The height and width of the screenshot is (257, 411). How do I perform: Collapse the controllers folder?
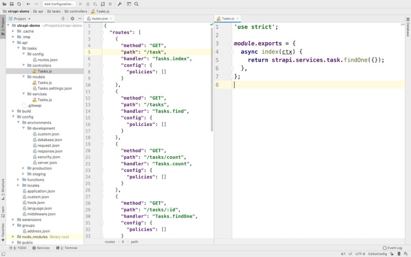(x=23, y=66)
